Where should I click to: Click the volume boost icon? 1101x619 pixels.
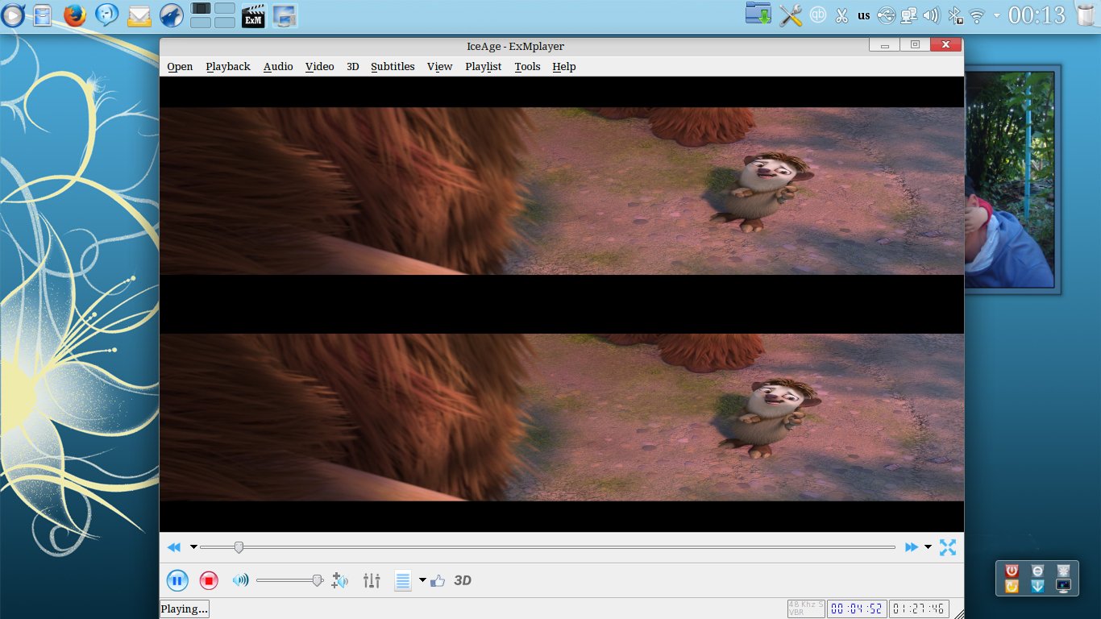[340, 580]
